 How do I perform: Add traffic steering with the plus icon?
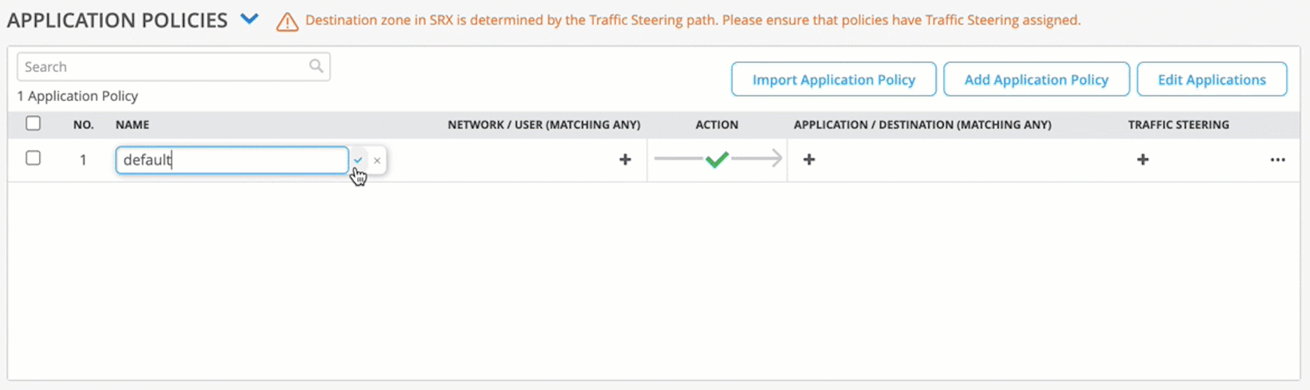1142,159
